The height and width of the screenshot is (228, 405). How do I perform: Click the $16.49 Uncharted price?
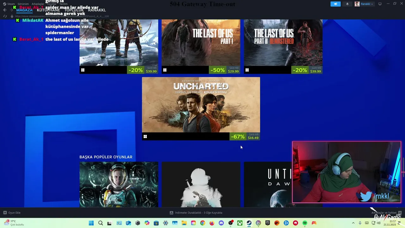(x=253, y=138)
